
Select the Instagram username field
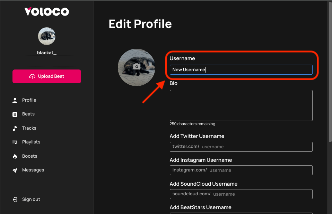pos(241,170)
